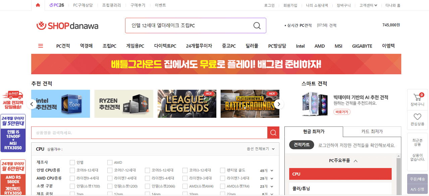Open the hamburger menu beside PC견적
This screenshot has width=429, height=196.
40,46
